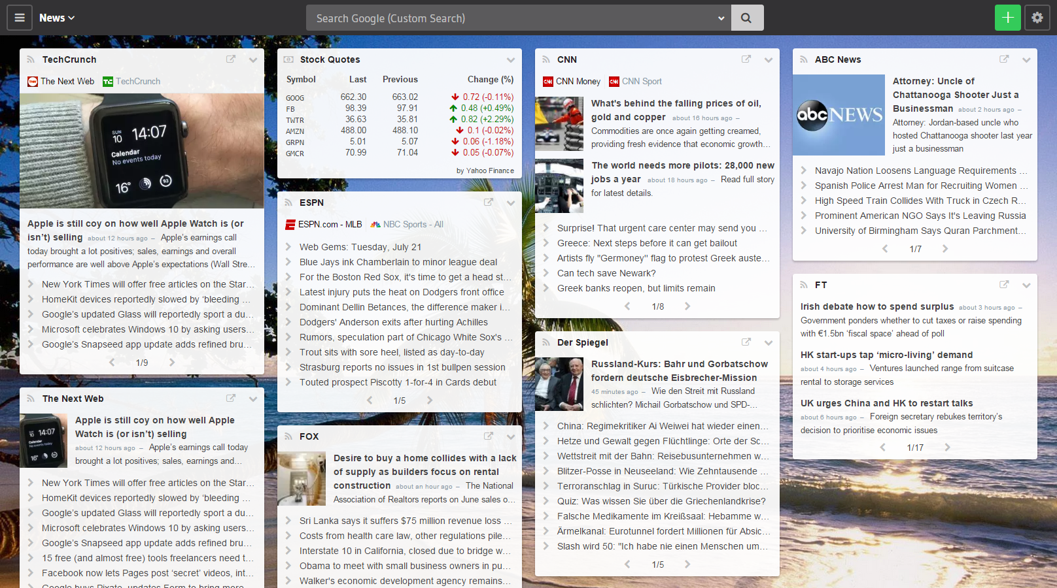Image resolution: width=1057 pixels, height=588 pixels.
Task: Select TechCrunch tab in TechCrunch widget
Action: (131, 82)
